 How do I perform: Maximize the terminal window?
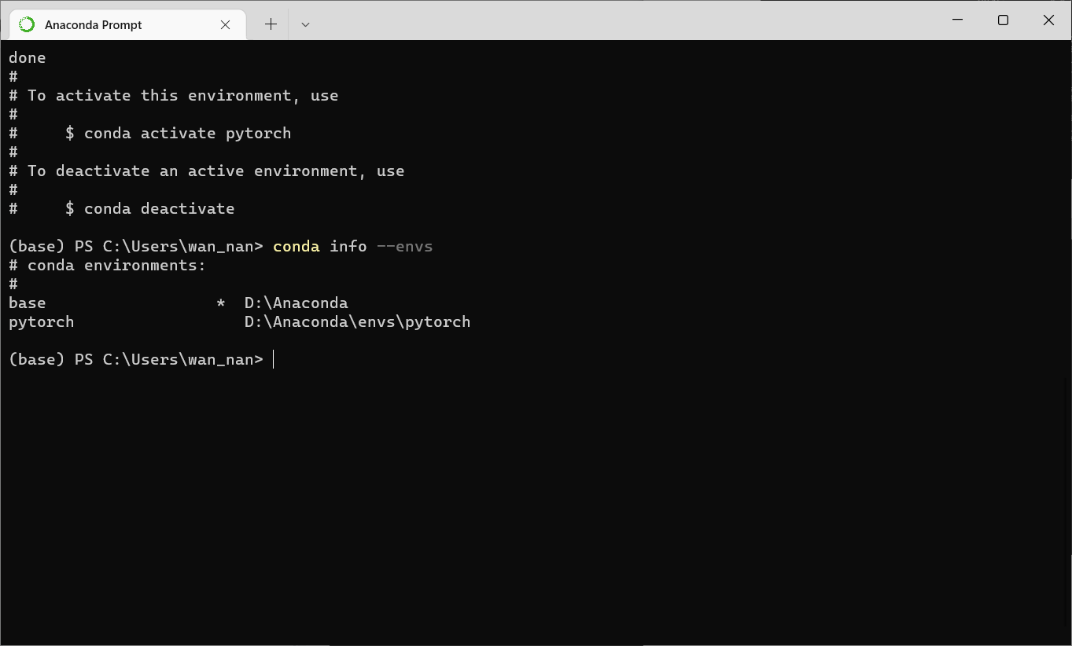coord(1003,20)
